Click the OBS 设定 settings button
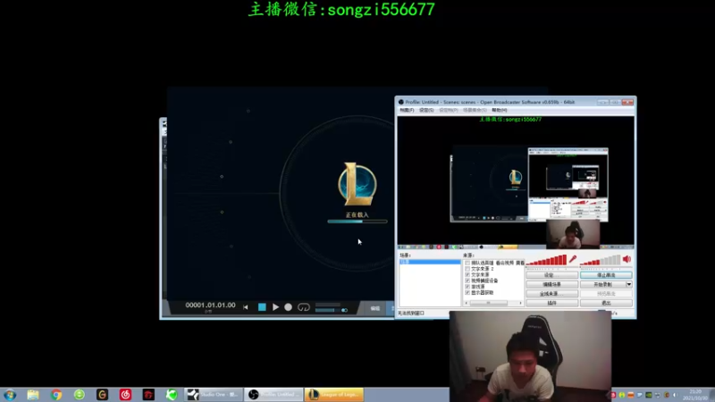Viewport: 715px width, 402px height. tap(551, 275)
